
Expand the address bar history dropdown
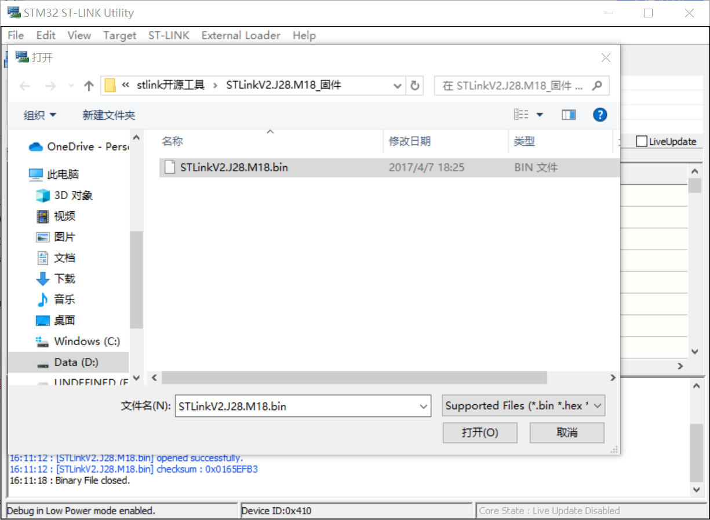398,86
